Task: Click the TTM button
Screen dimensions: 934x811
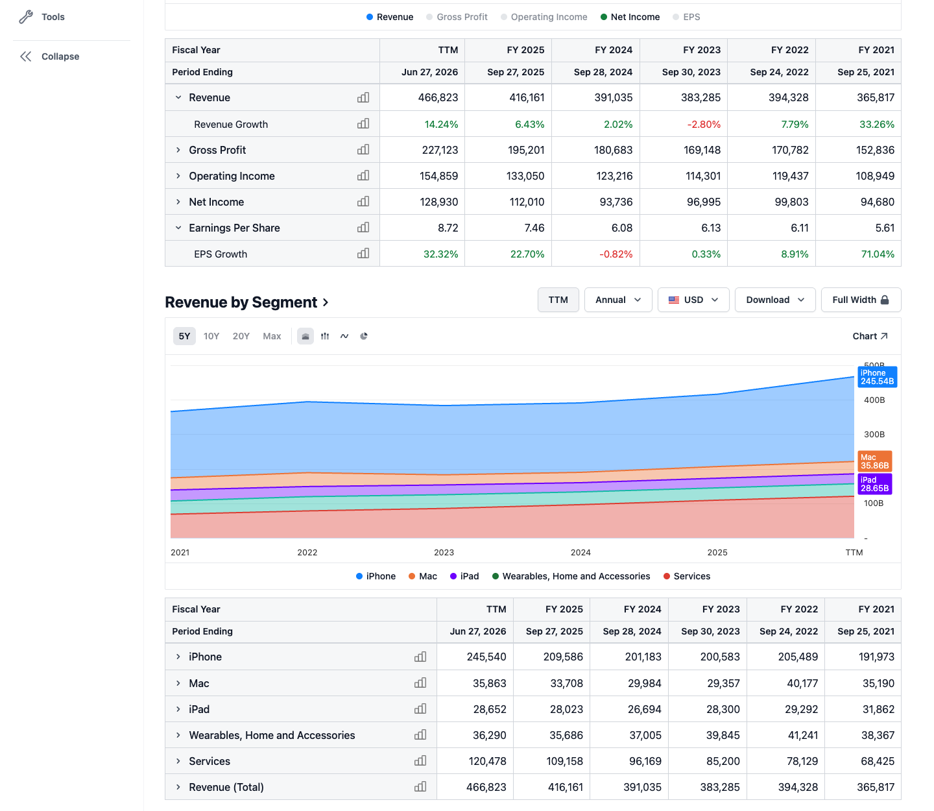Action: coord(558,300)
